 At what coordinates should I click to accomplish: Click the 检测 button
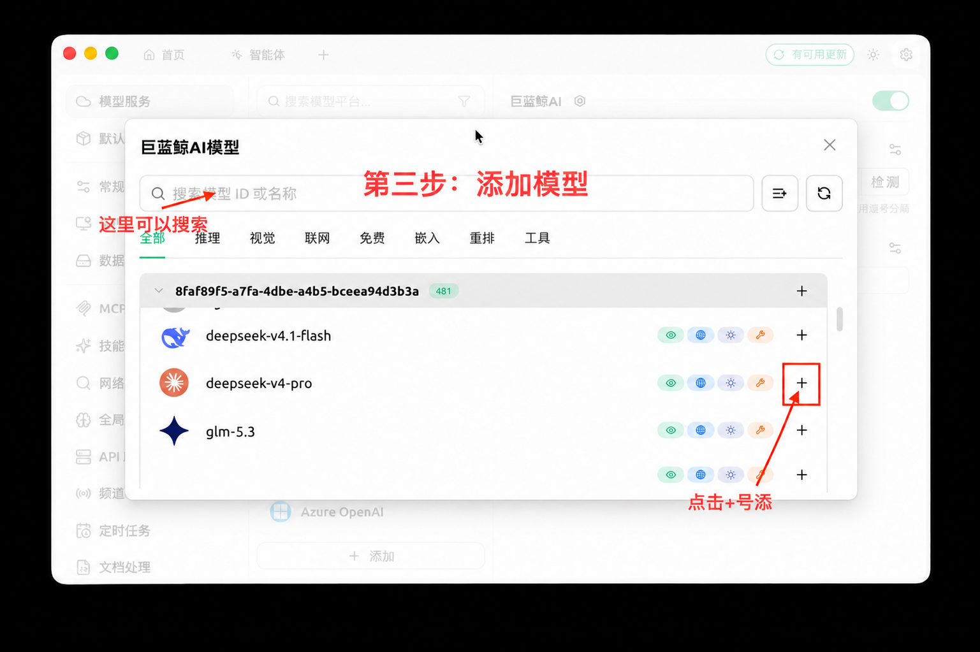885,182
